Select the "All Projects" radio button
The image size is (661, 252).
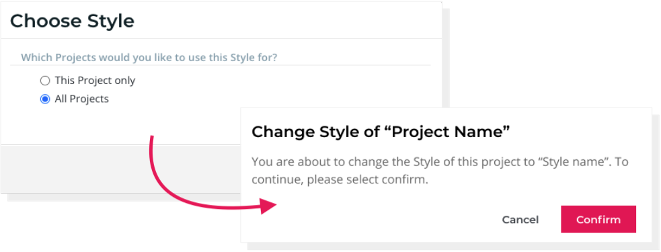(44, 99)
